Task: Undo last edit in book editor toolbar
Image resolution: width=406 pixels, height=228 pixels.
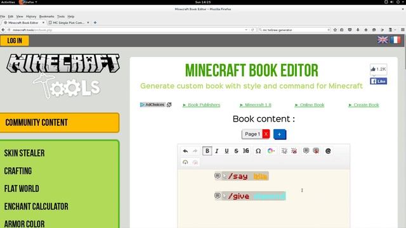Action: (x=185, y=151)
